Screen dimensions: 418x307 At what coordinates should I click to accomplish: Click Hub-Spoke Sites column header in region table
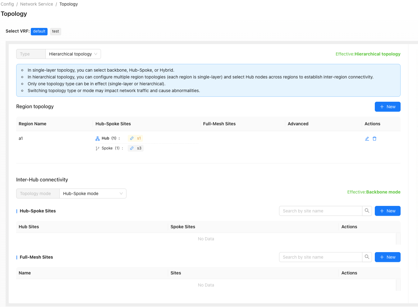pos(113,124)
